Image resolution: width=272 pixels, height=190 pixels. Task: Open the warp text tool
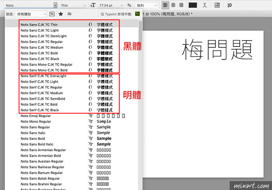point(205,5)
